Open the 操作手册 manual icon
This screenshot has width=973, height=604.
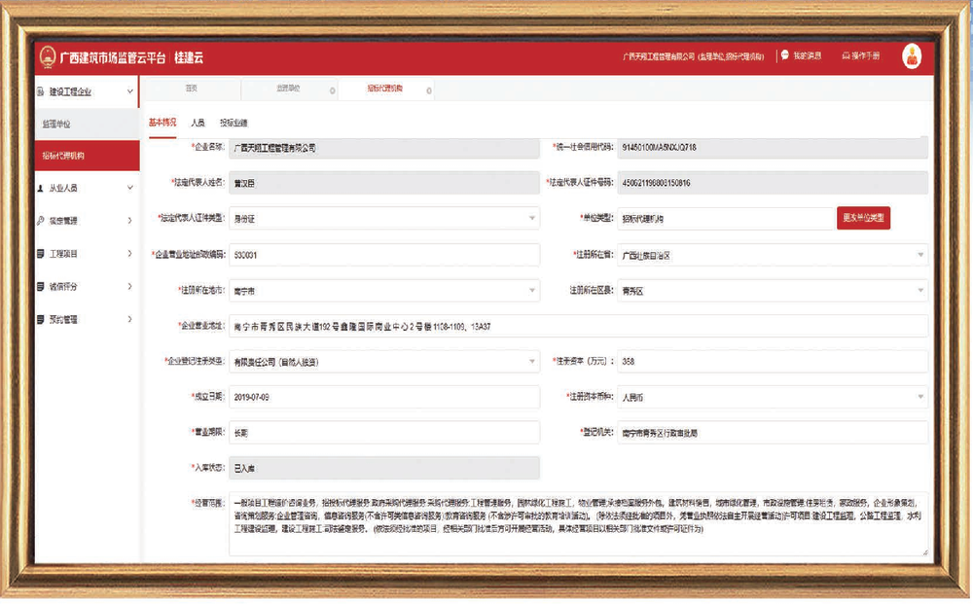[846, 55]
